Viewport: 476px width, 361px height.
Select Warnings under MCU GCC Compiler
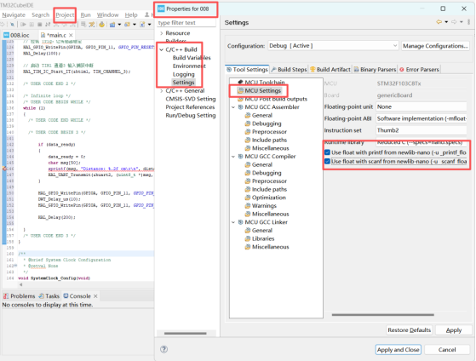point(261,206)
